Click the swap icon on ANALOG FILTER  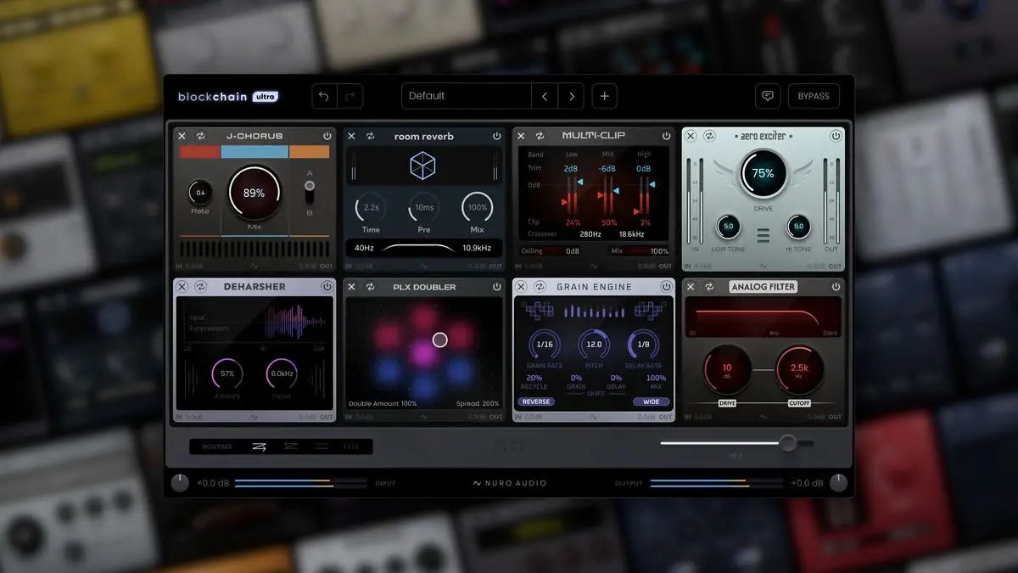click(709, 287)
